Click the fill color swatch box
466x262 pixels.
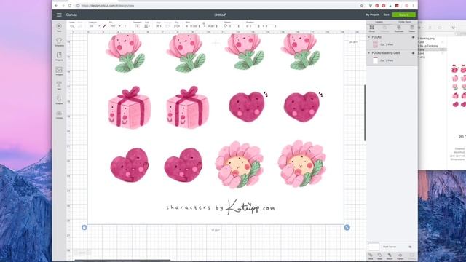[x=125, y=26]
